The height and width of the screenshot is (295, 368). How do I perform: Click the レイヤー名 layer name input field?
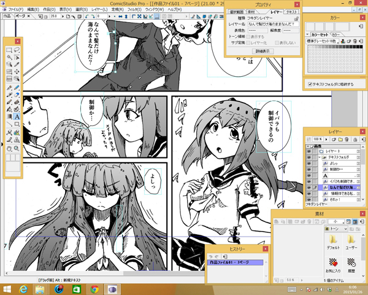274,24
